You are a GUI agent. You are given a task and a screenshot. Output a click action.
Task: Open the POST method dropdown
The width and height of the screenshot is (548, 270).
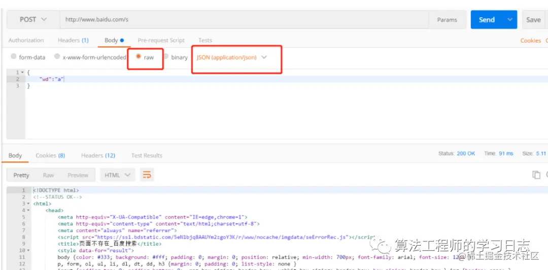(x=33, y=20)
